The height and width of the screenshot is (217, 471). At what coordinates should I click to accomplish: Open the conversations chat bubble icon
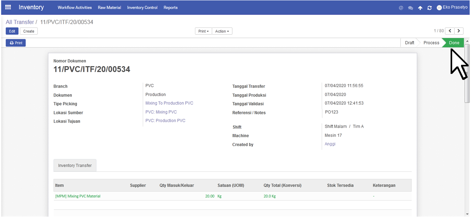pyautogui.click(x=411, y=8)
